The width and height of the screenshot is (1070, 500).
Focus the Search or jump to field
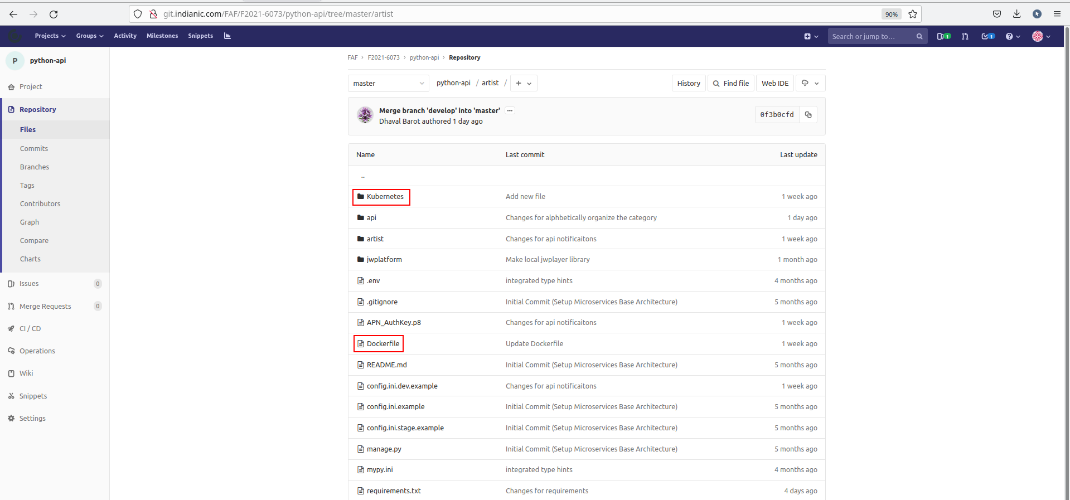(872, 36)
